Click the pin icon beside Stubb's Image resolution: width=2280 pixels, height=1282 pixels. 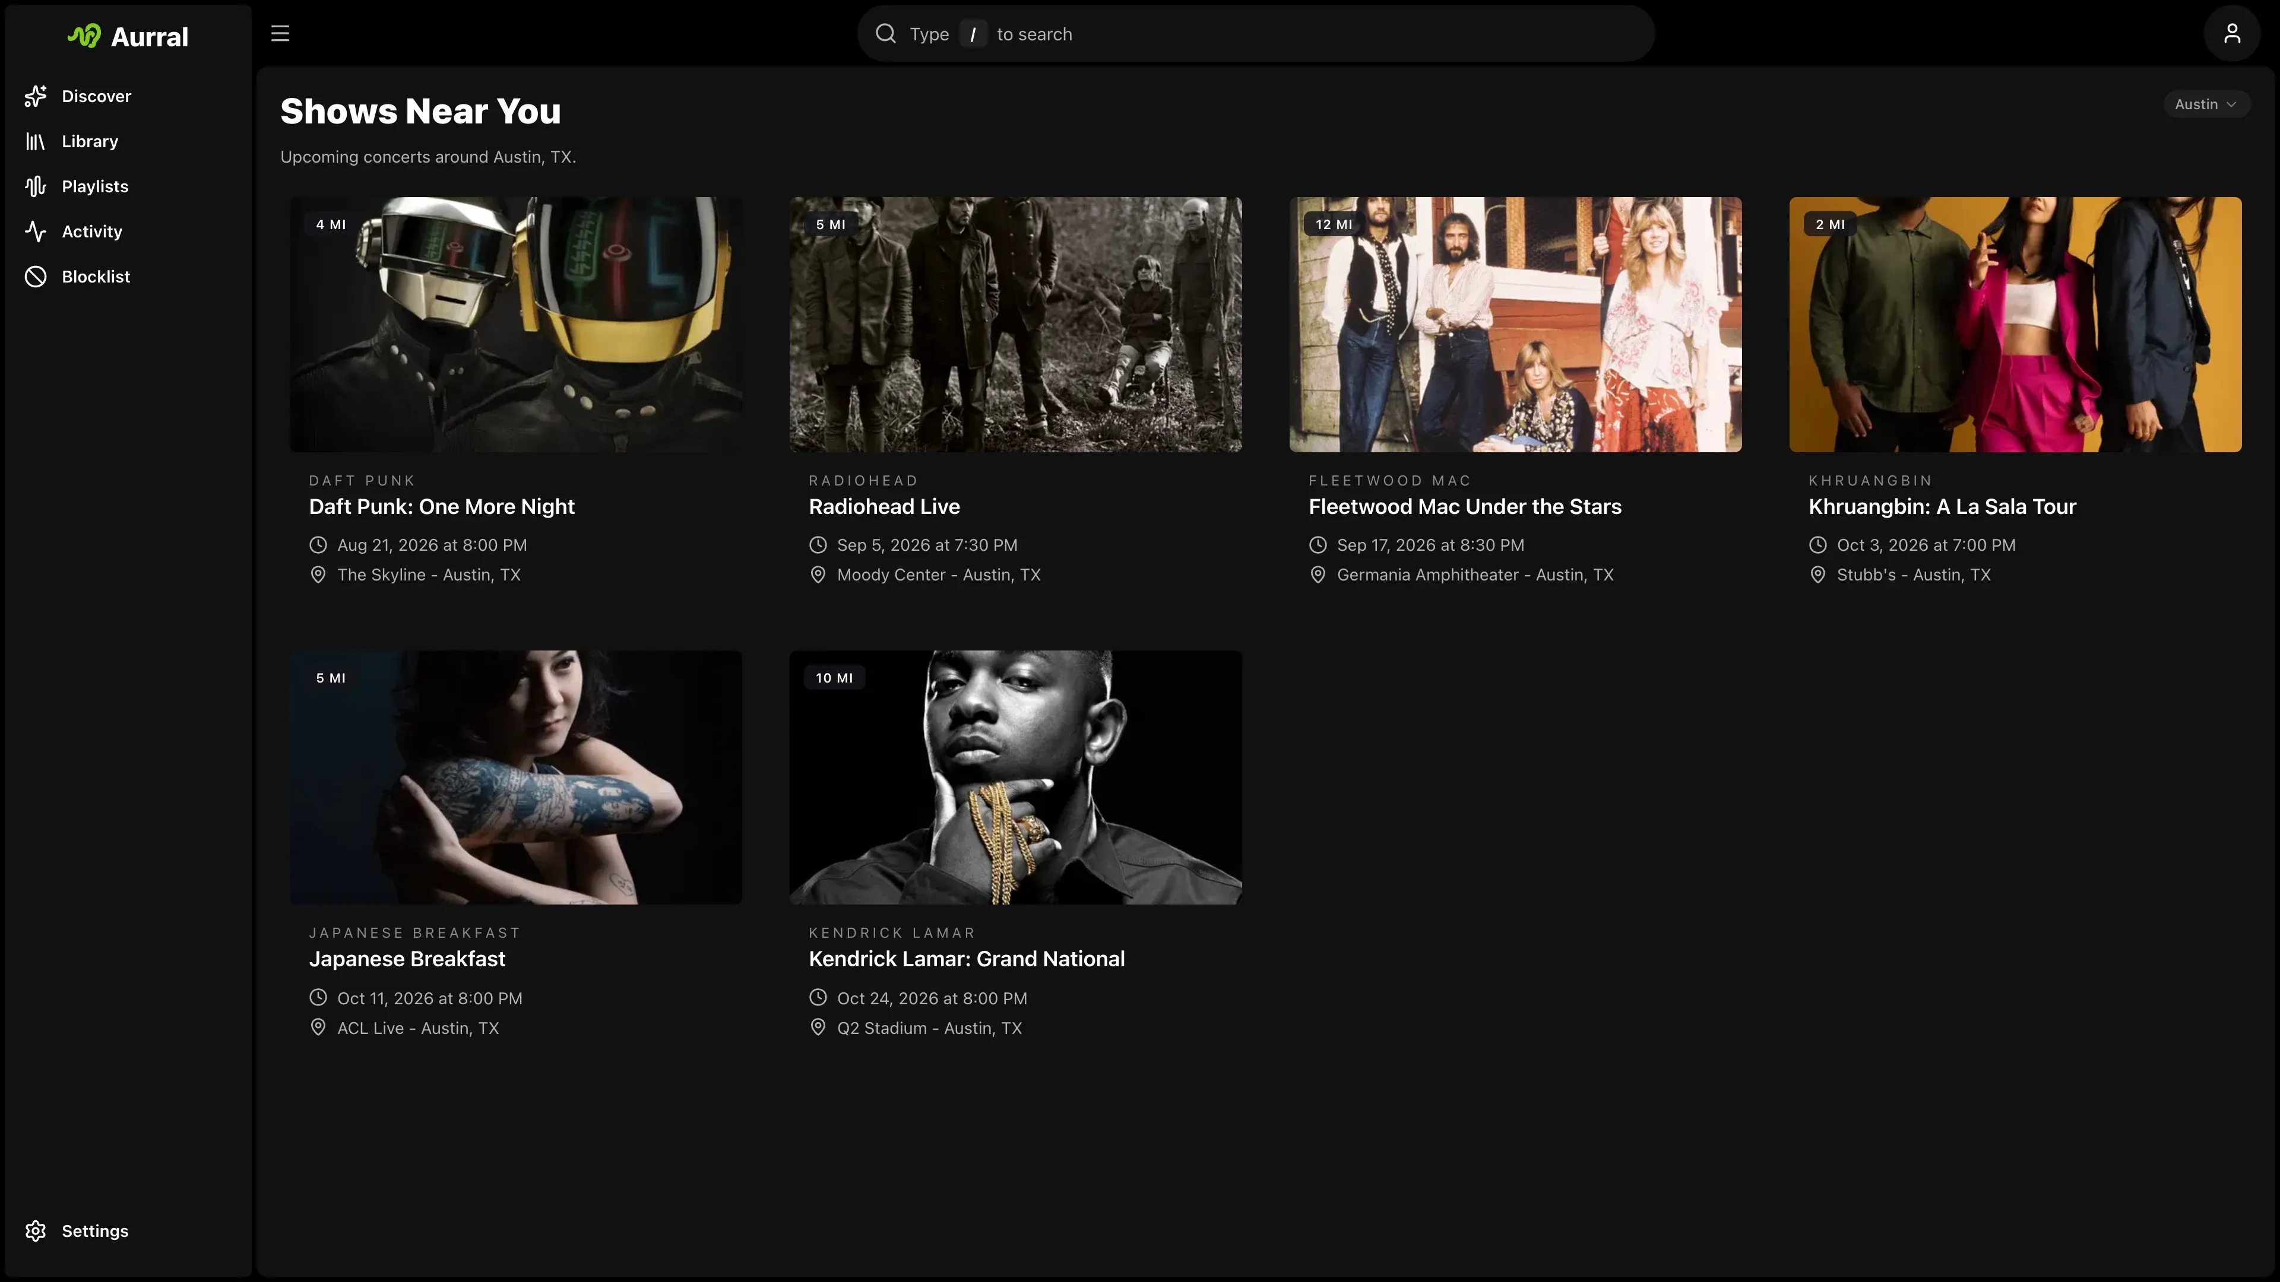click(x=1818, y=575)
